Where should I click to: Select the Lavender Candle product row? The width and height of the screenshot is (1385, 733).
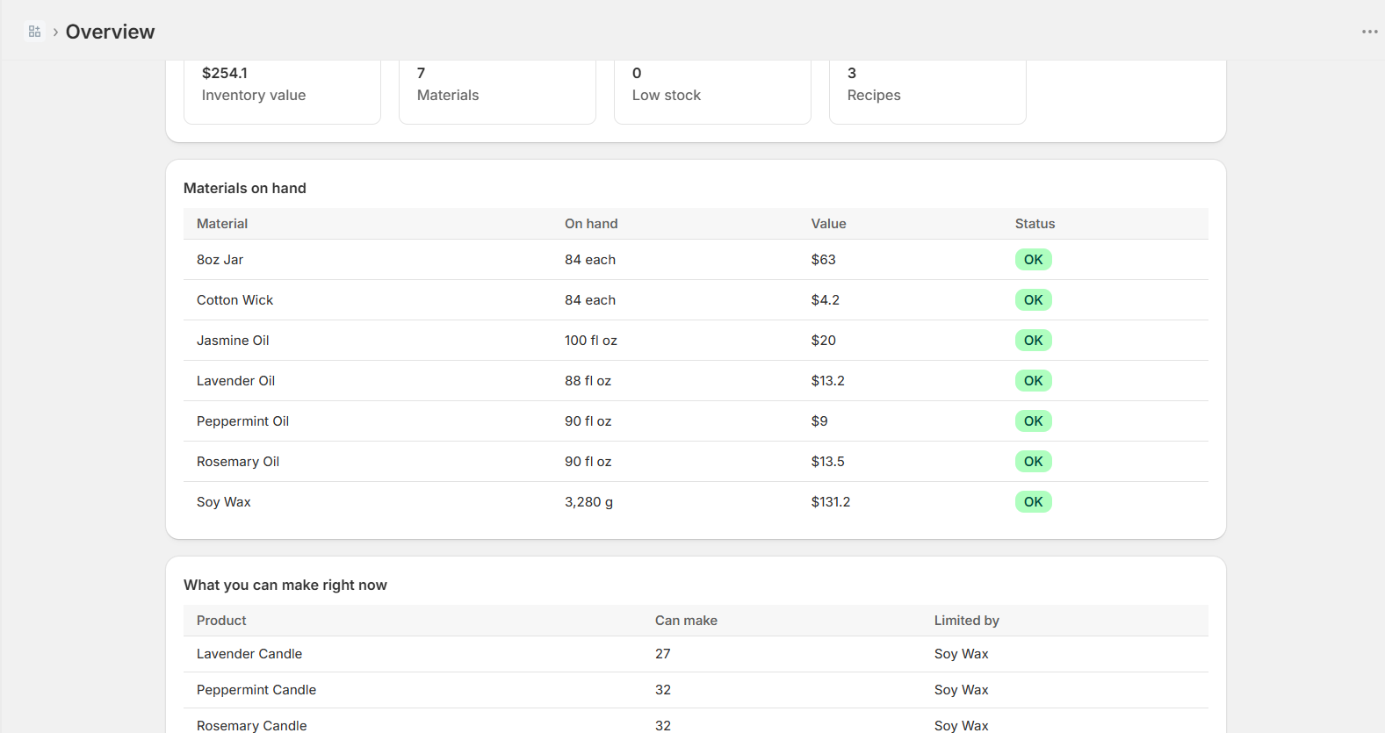click(x=696, y=654)
